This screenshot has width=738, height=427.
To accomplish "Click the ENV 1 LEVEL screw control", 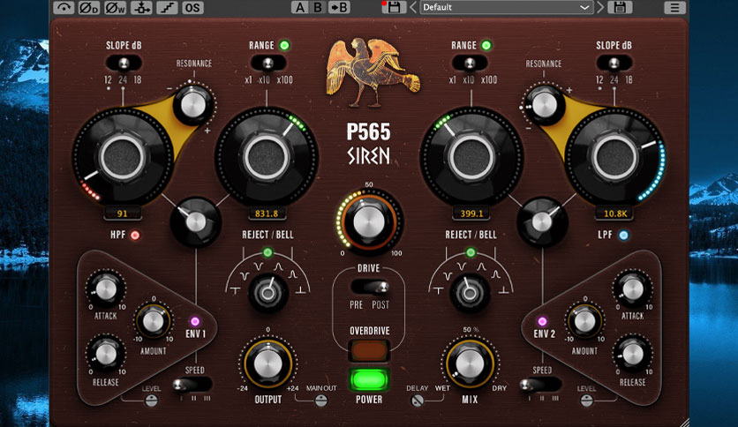I will pos(151,401).
